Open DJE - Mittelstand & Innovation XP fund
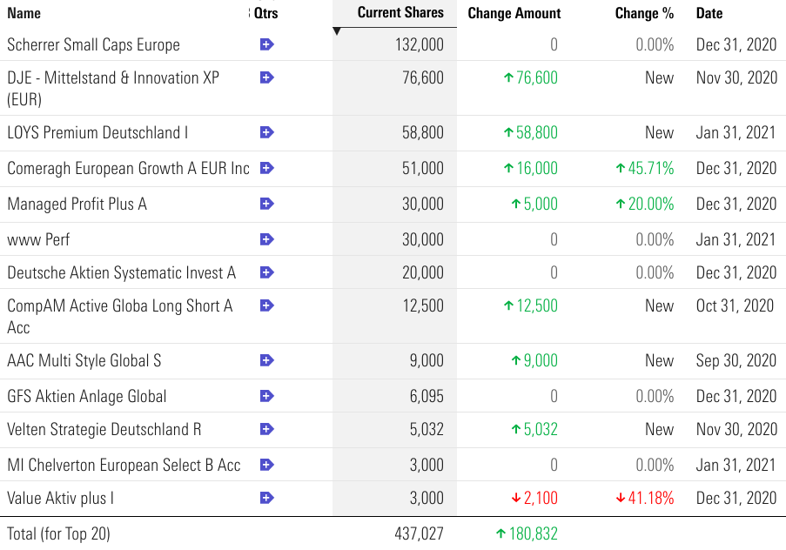The image size is (786, 550). [113, 77]
